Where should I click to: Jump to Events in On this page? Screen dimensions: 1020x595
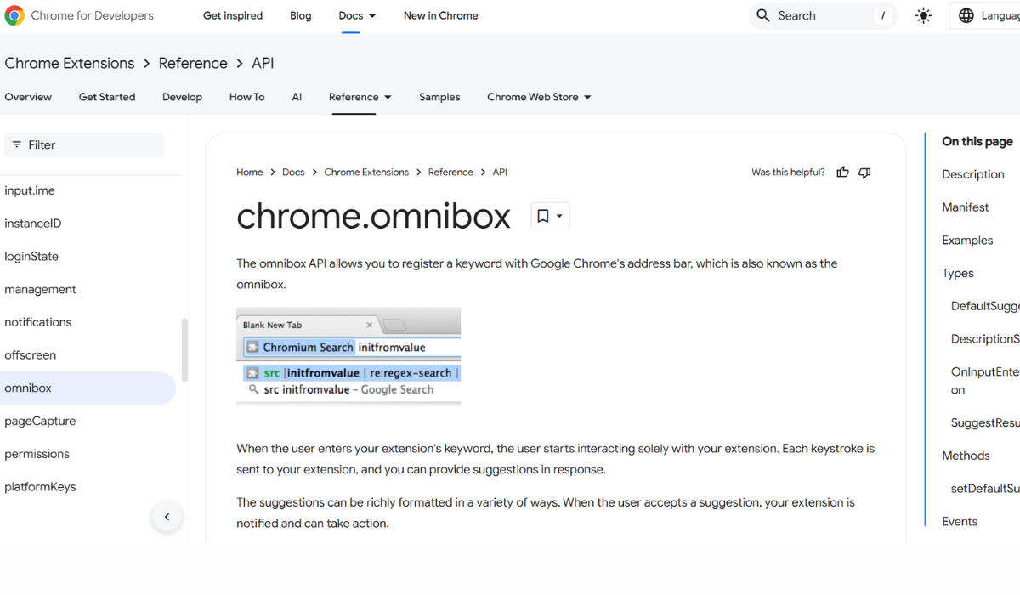tap(960, 522)
